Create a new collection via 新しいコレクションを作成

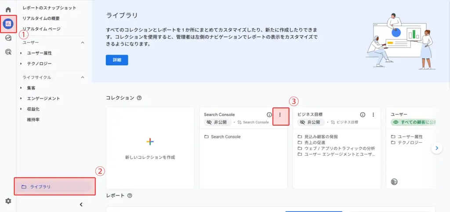pos(150,147)
